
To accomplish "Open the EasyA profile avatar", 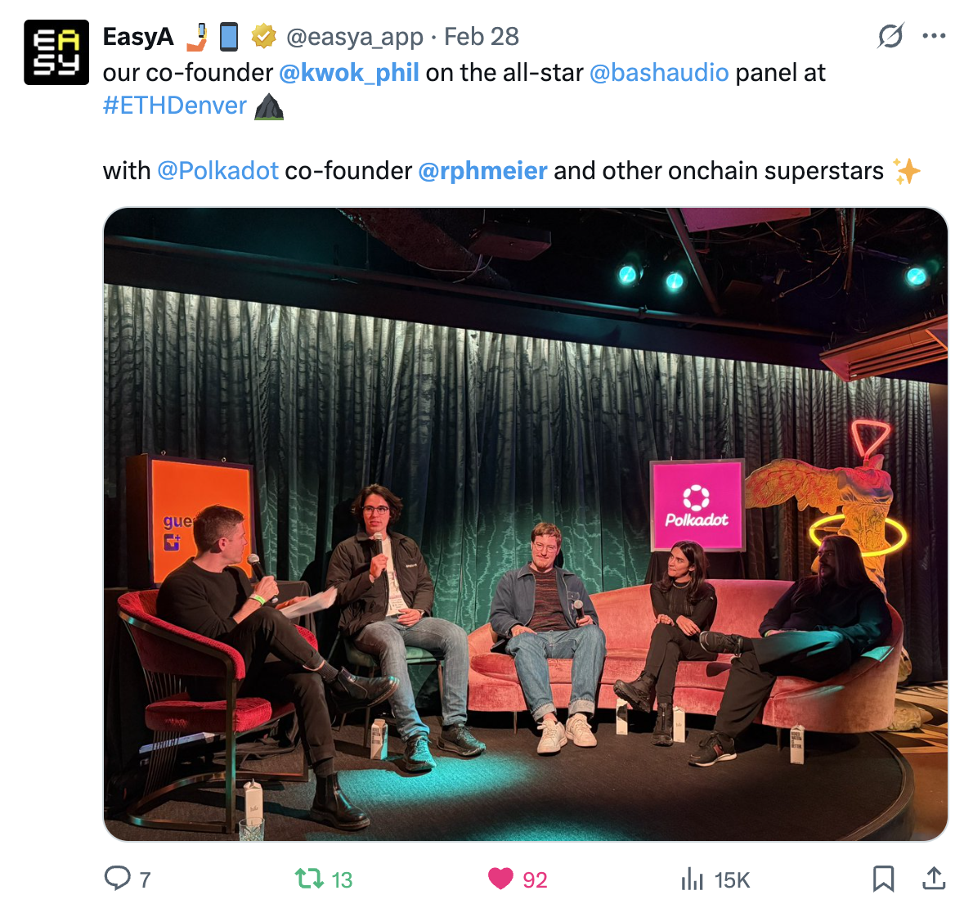I will click(56, 52).
